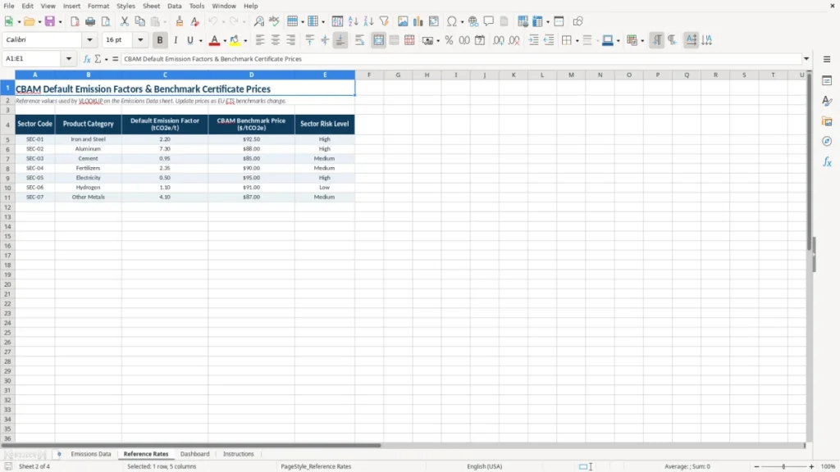The height and width of the screenshot is (472, 840).
Task: Click Export as PDF icon
Action: pyautogui.click(x=75, y=21)
